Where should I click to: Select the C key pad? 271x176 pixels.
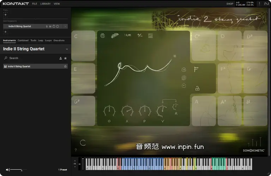click(83, 46)
